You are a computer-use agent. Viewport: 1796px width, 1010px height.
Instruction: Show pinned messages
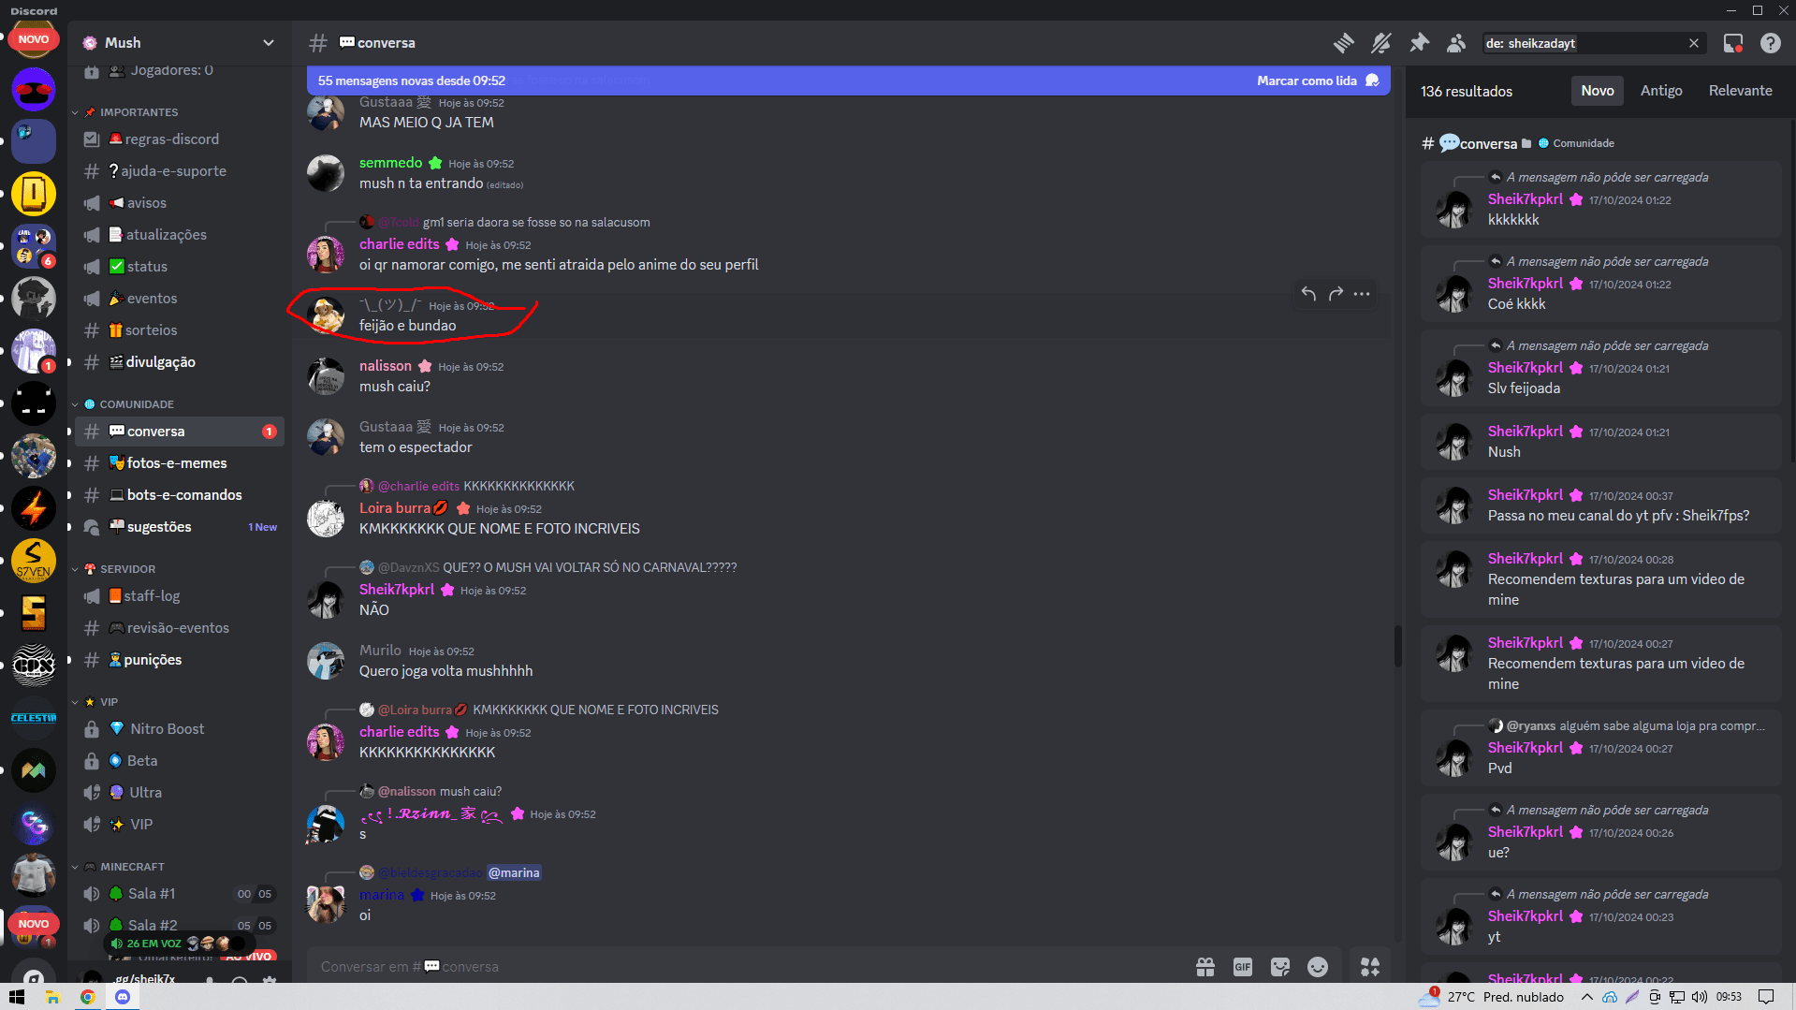(x=1419, y=43)
